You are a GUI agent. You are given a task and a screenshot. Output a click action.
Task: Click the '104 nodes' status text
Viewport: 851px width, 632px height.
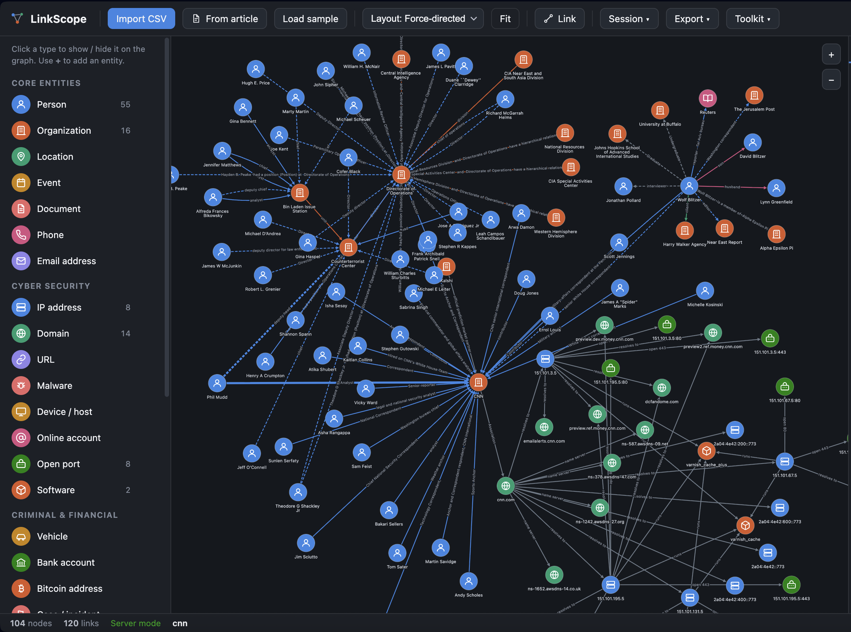(31, 623)
